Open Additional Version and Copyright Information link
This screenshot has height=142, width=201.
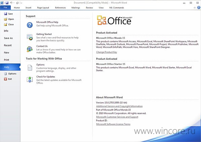[119, 106]
